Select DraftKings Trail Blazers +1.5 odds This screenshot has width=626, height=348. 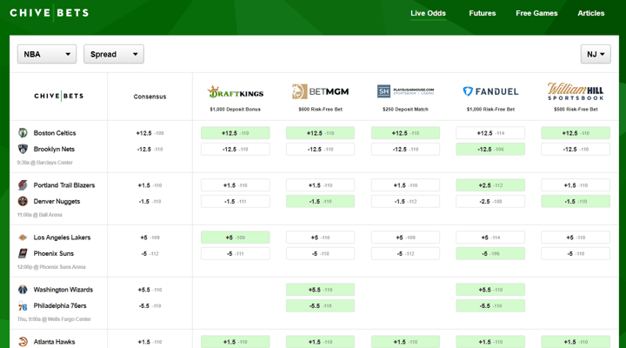235,185
